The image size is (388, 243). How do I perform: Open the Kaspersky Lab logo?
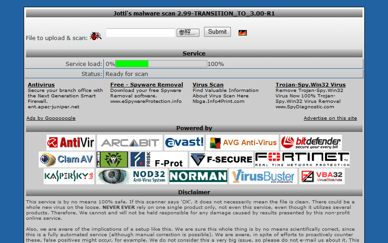[69, 176]
